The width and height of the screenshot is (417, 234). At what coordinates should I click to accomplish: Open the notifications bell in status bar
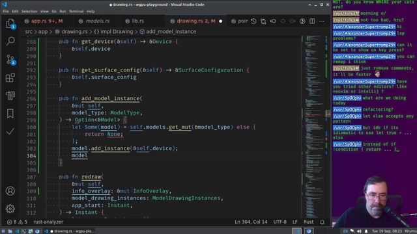(322, 222)
